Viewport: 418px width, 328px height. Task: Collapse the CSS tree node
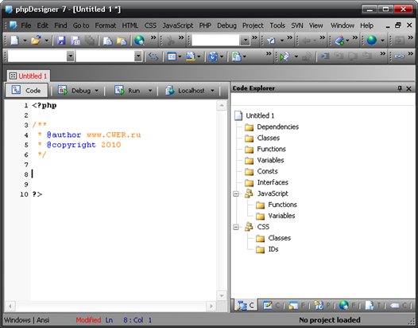click(236, 227)
